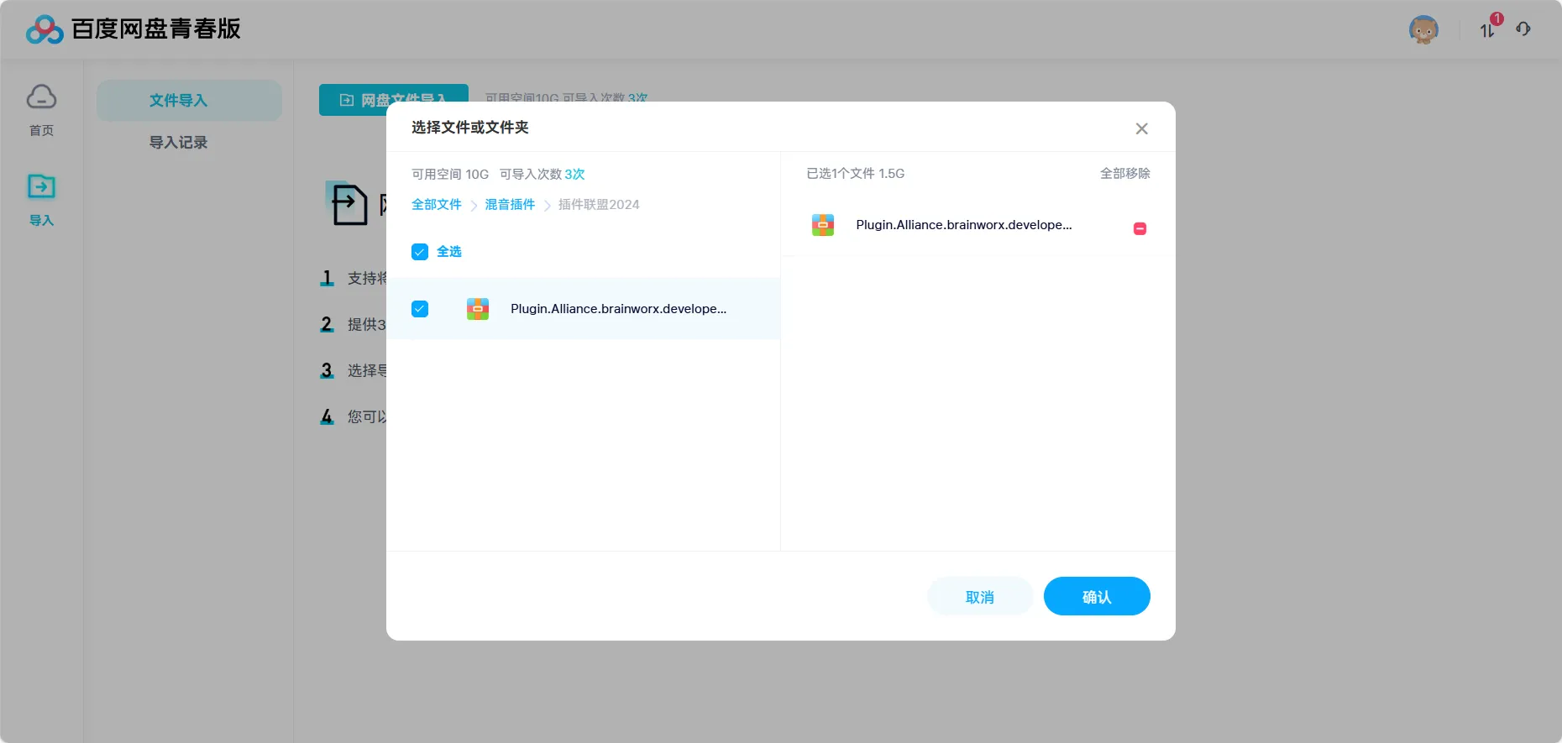Go back to 混音插件 folder breadcrumb
Screen dimensions: 1562x743
[x=510, y=205]
